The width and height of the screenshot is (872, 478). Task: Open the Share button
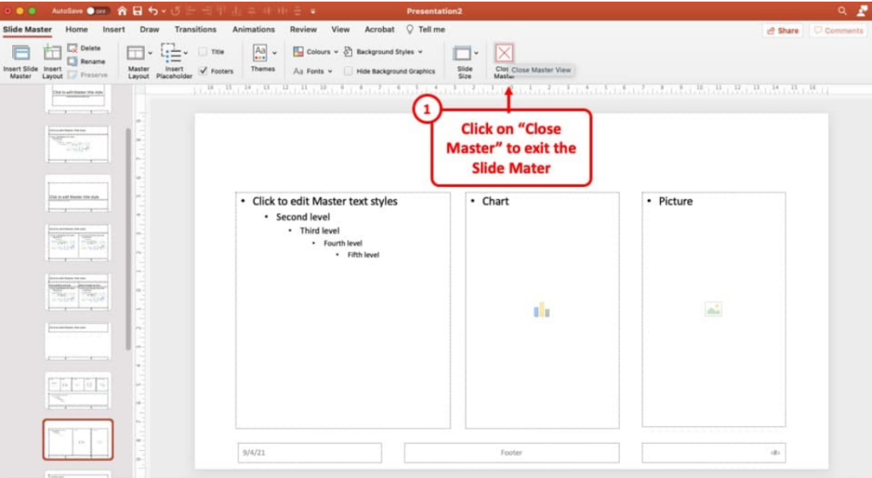(783, 31)
